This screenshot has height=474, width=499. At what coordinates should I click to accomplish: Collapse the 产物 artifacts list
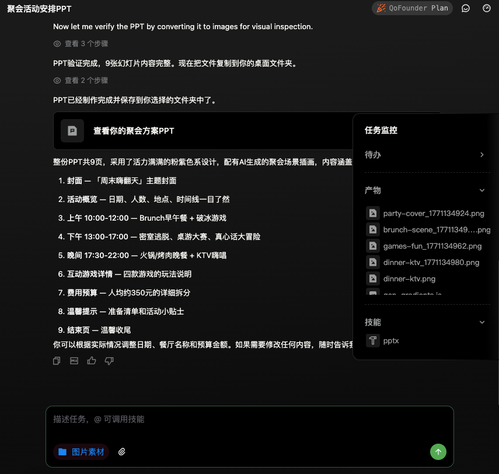(482, 190)
